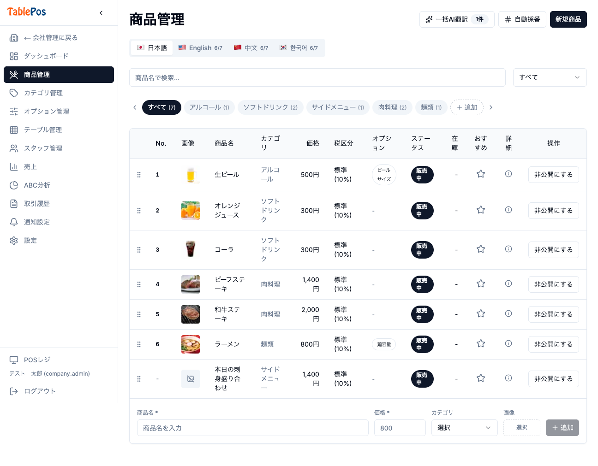Click the ＋追加 category chip
The image size is (598, 466).
pos(467,107)
